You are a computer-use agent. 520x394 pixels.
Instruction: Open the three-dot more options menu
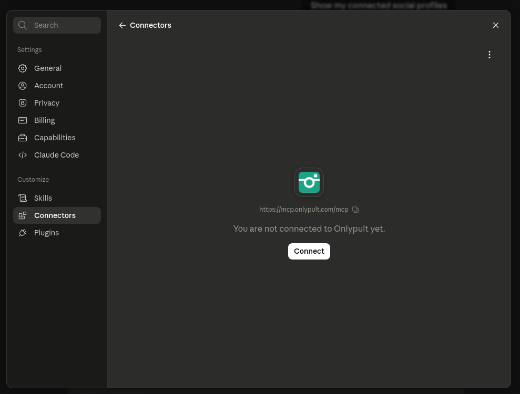[x=489, y=55]
